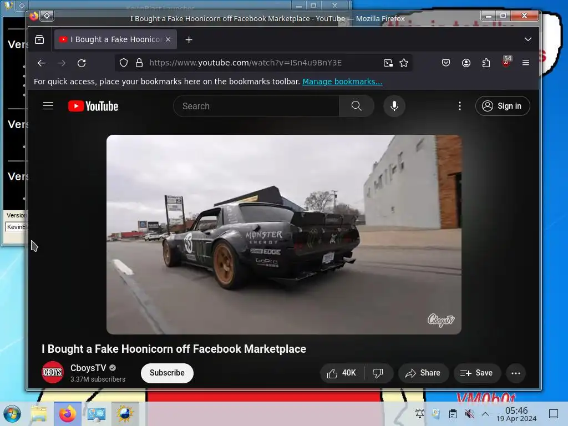Open the computer settings taskbar icon

point(97,414)
